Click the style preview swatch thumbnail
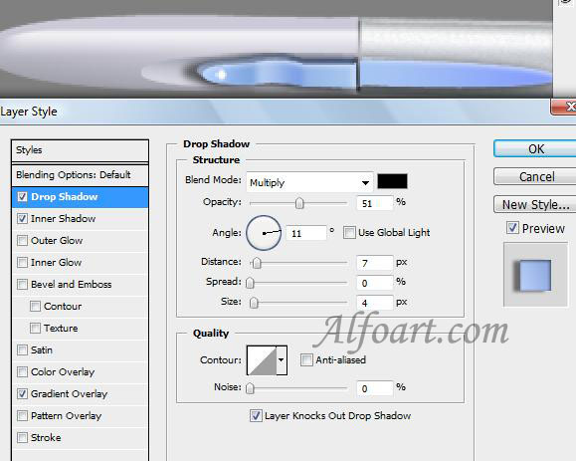The height and width of the screenshot is (461, 576). (535, 275)
